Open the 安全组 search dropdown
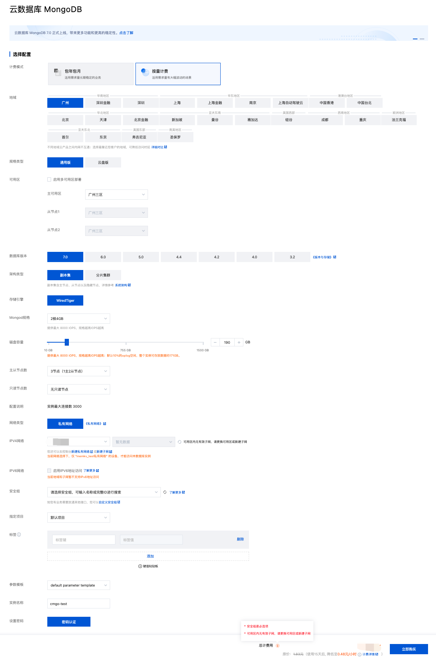This screenshot has width=436, height=658. pos(104,492)
